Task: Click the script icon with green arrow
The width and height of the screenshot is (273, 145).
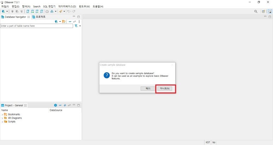Action: (x=32, y=11)
